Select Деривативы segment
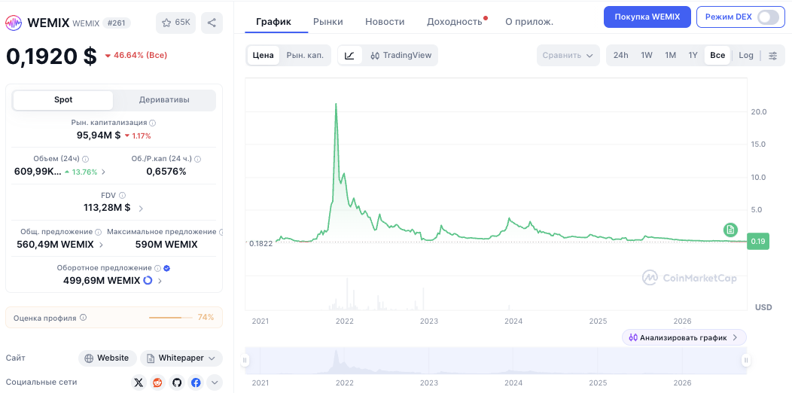The width and height of the screenshot is (792, 393). pyautogui.click(x=164, y=100)
